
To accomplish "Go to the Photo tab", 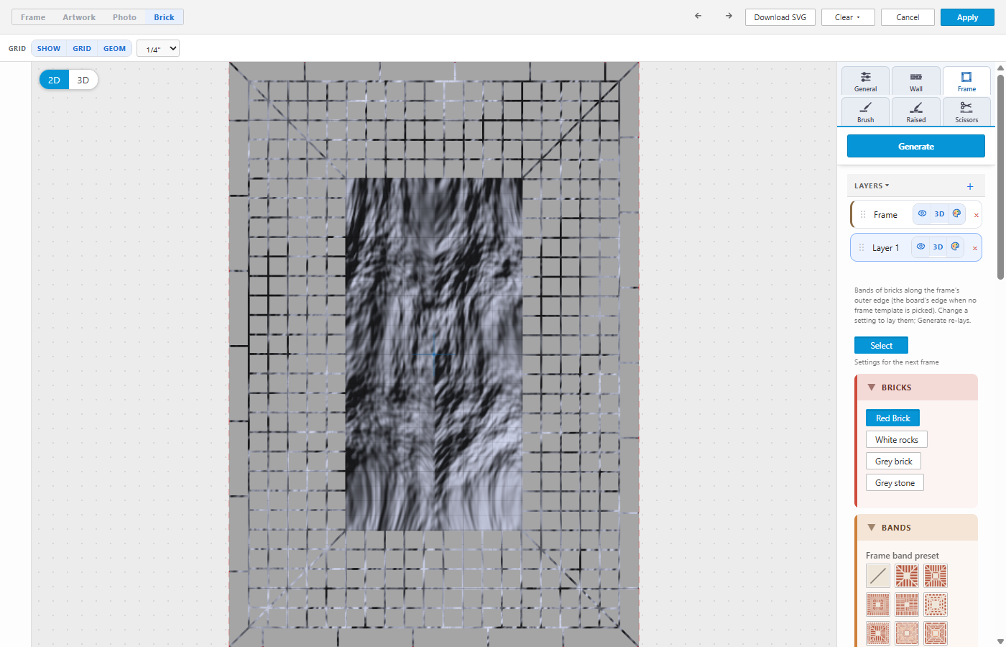I will click(x=124, y=17).
